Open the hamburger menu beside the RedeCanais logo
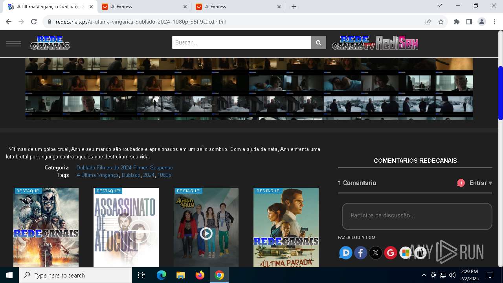The image size is (503, 283). (x=14, y=44)
